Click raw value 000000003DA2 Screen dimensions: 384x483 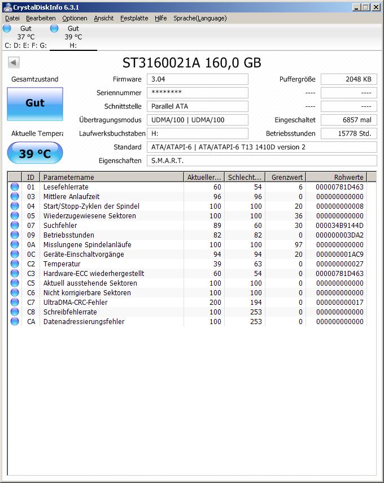(339, 235)
